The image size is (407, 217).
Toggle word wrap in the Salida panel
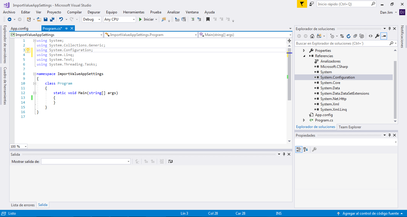pos(171,161)
